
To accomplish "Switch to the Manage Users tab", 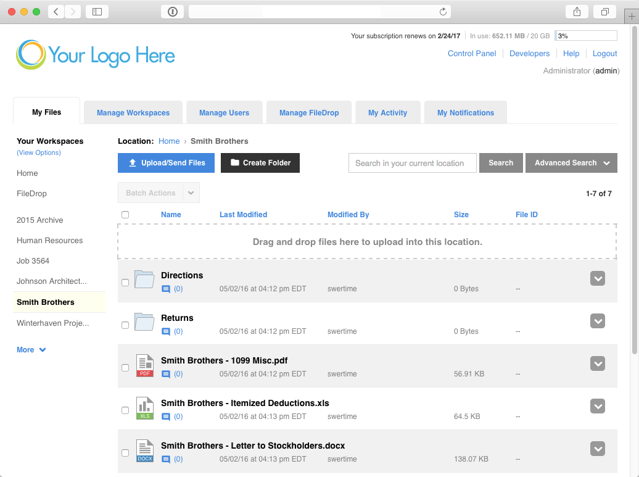I will [224, 113].
